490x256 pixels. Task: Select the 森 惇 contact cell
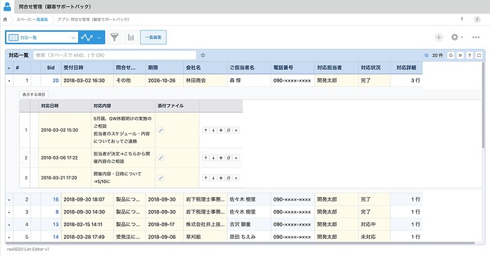click(249, 81)
